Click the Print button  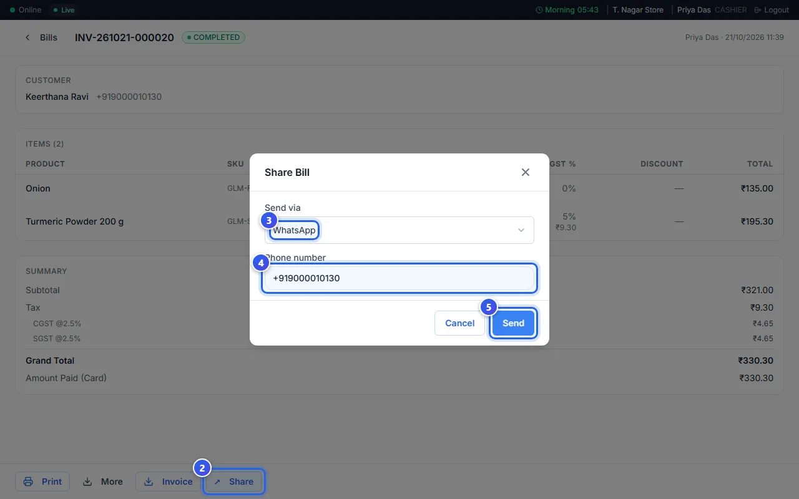coord(42,482)
